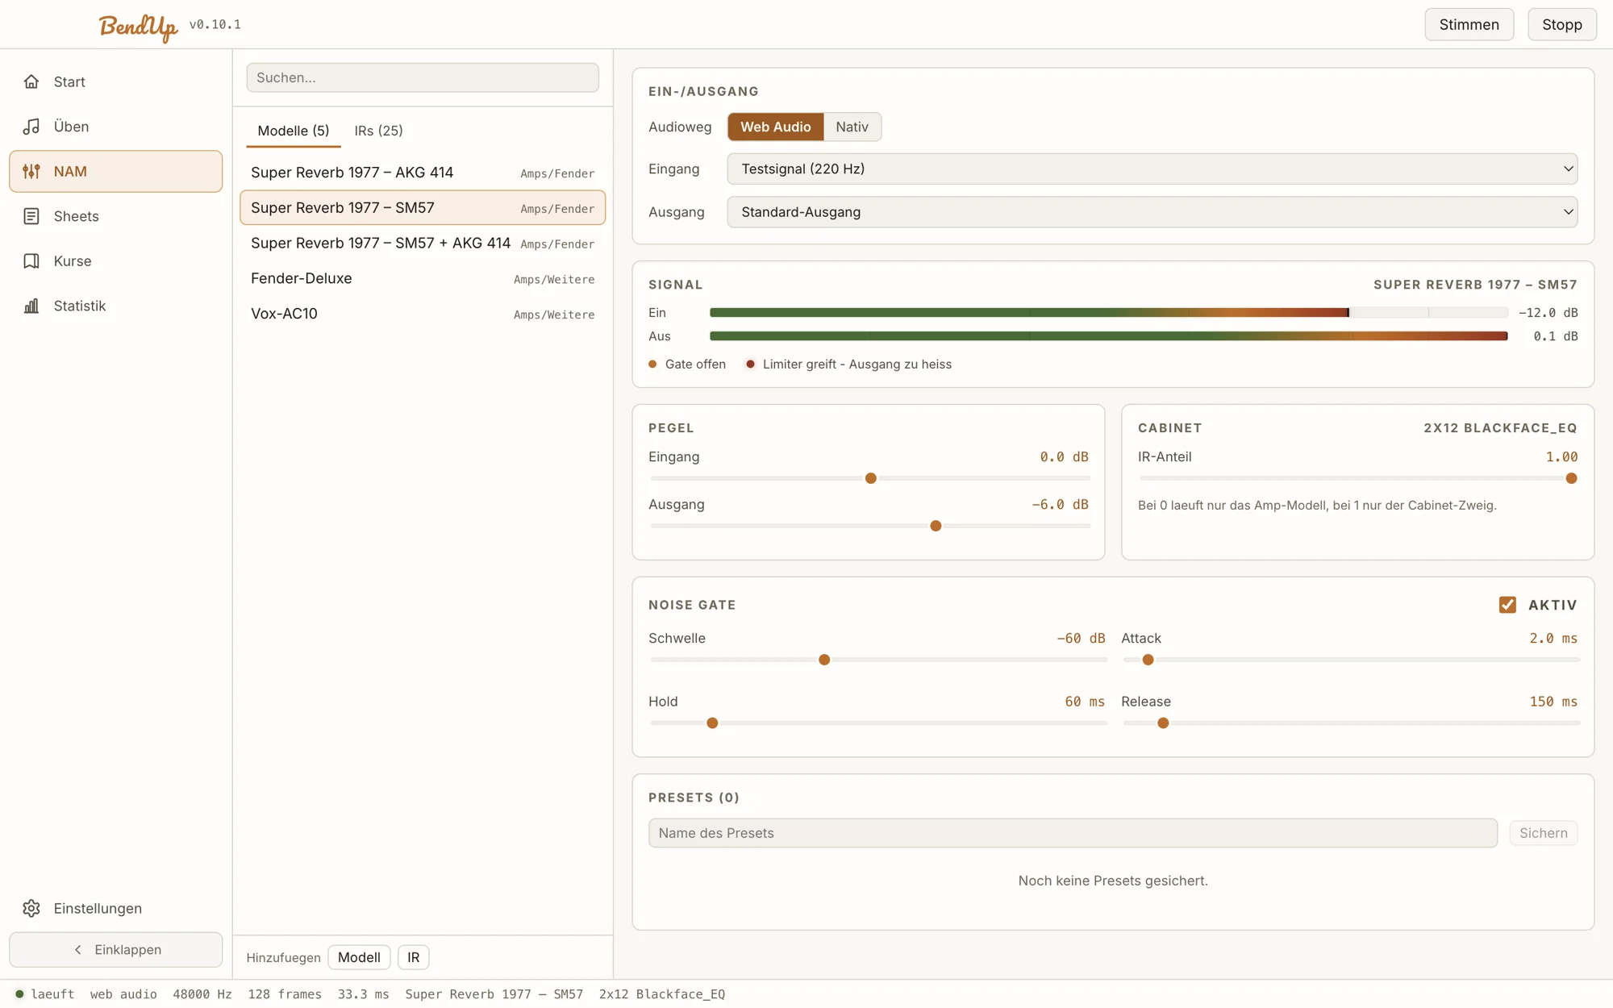This screenshot has height=1008, width=1613.
Task: Click the -6.0 dB Ausgang value
Action: [x=1060, y=504]
